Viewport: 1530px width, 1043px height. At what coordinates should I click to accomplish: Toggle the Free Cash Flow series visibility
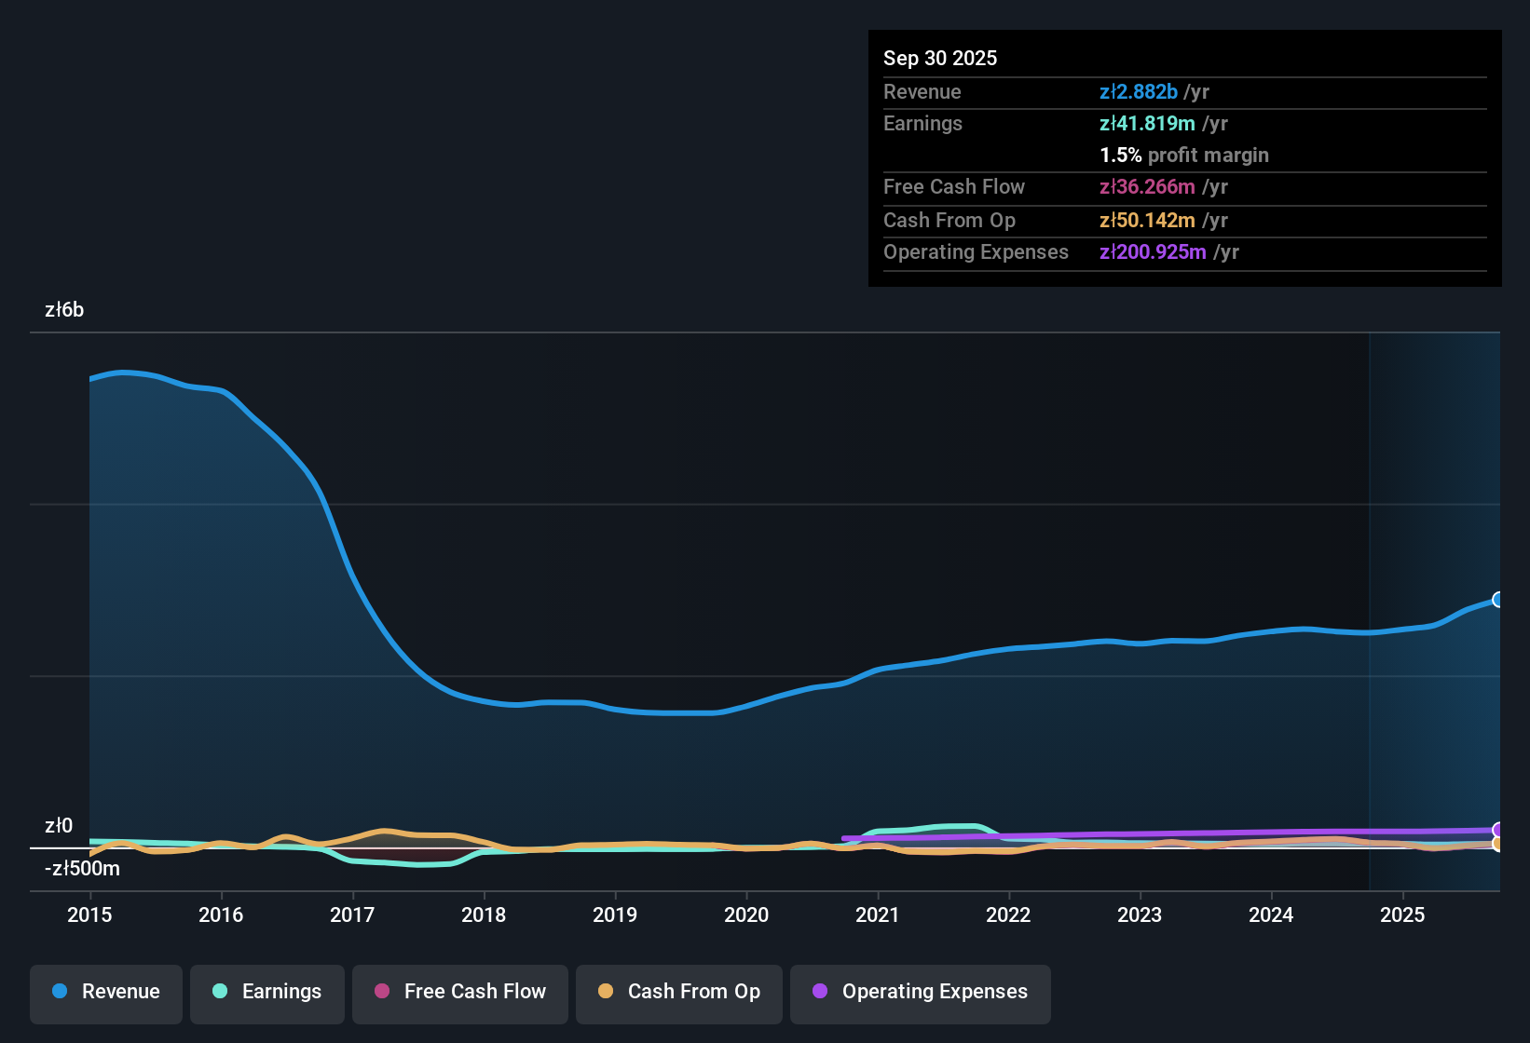point(459,992)
